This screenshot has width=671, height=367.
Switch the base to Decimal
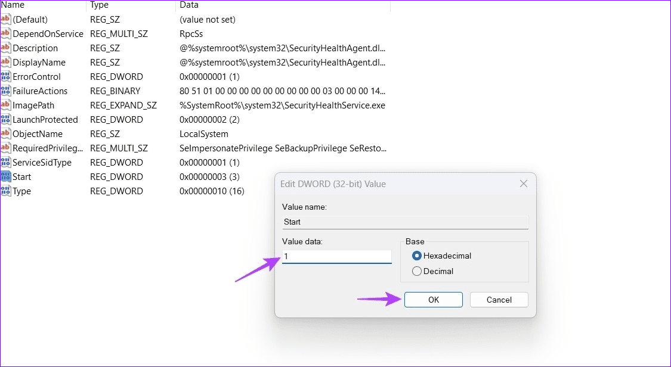pyautogui.click(x=417, y=270)
